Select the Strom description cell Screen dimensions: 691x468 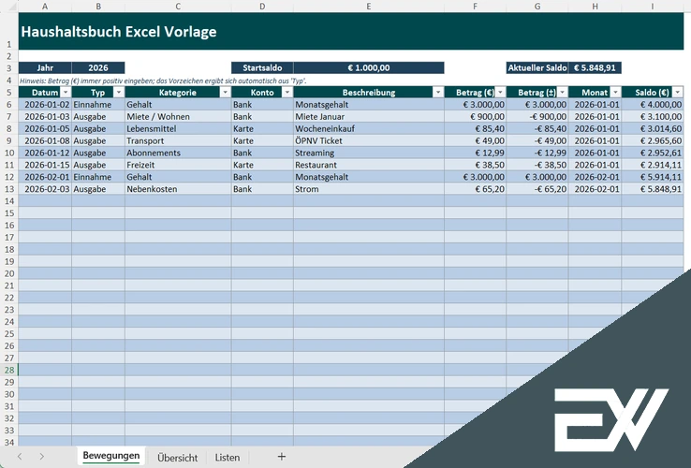point(368,189)
